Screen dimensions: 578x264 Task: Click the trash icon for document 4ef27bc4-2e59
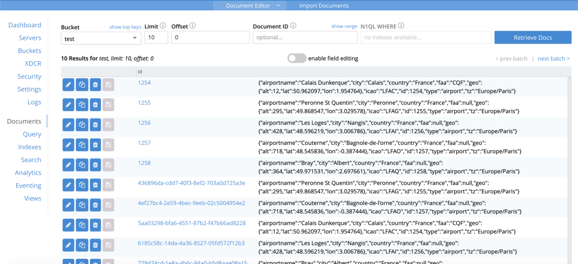click(95, 205)
